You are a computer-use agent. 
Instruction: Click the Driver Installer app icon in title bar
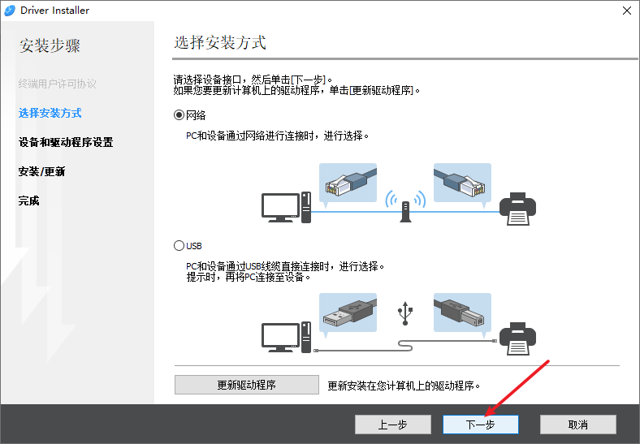(10, 11)
